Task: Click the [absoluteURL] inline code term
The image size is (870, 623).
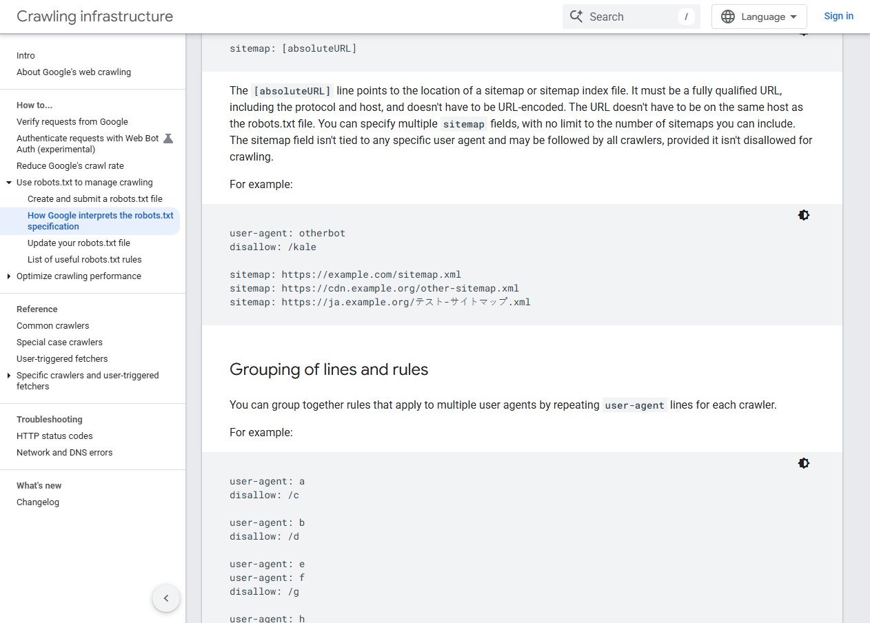Action: tap(292, 91)
